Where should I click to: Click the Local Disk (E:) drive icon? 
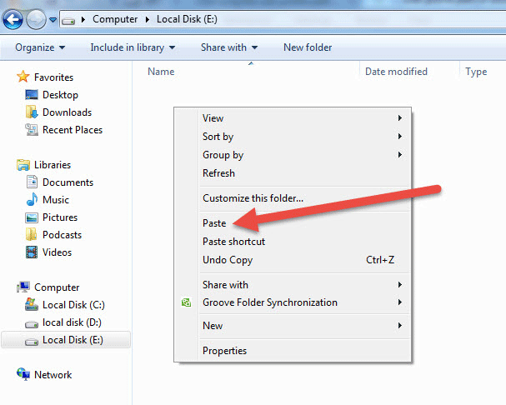pyautogui.click(x=32, y=341)
